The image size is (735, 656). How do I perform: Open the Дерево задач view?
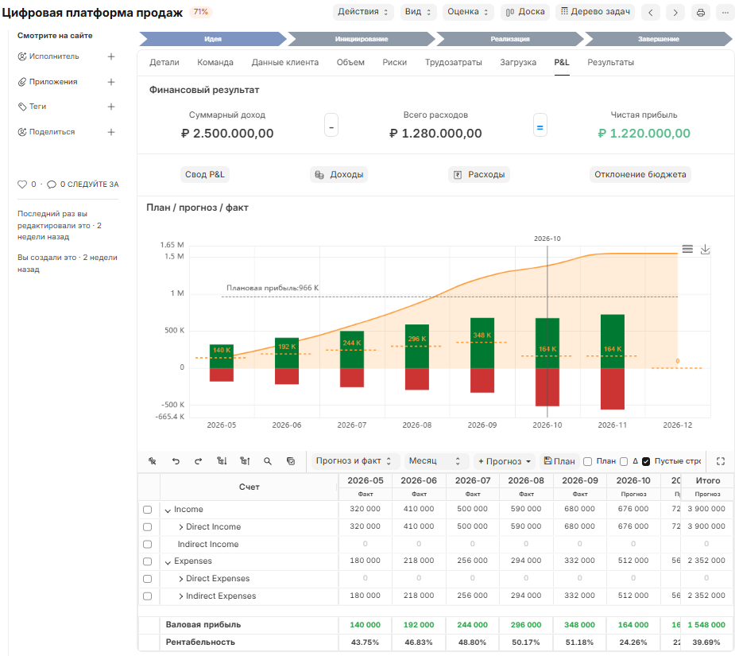tap(595, 12)
